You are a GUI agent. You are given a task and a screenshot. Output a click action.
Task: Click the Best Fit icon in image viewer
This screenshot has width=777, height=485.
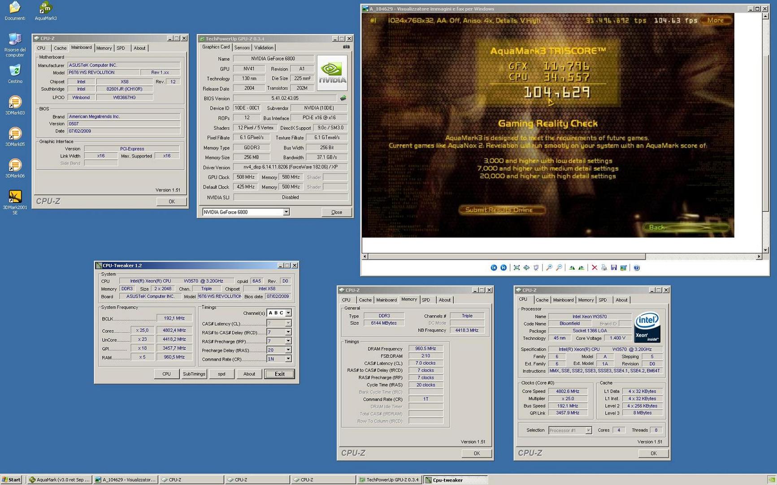[517, 268]
